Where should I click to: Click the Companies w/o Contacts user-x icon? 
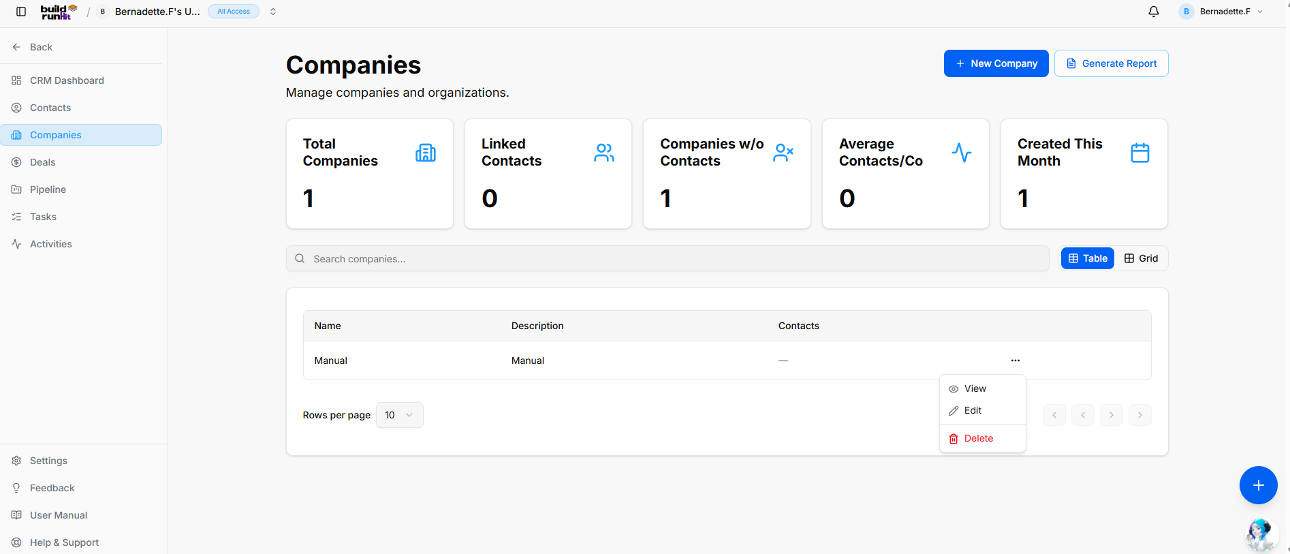coord(783,153)
